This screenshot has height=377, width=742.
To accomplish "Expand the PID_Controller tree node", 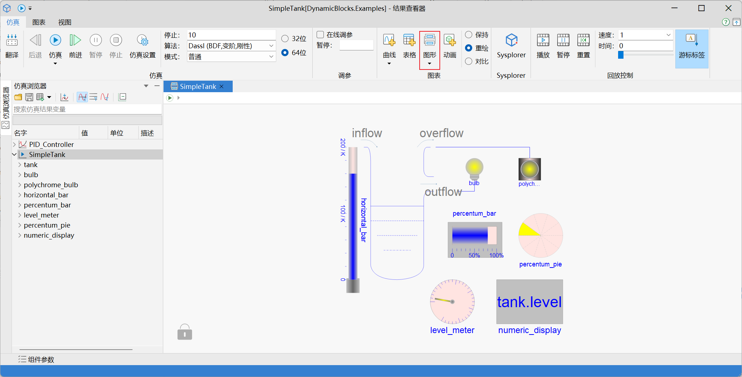I will coord(14,144).
